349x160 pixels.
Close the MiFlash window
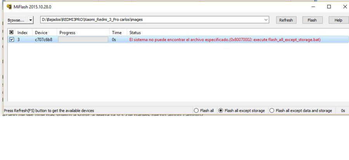tap(345, 7)
